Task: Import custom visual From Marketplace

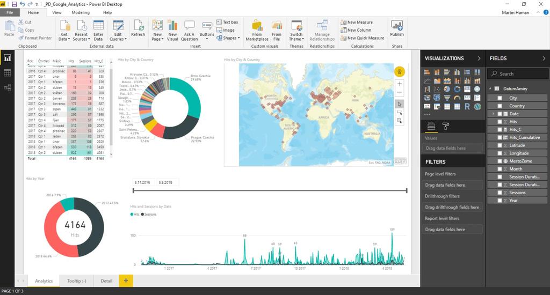Action: [257, 31]
